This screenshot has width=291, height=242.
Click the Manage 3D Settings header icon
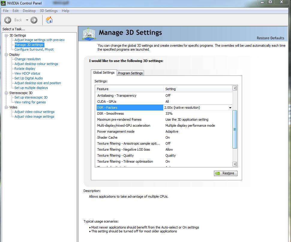89,34
